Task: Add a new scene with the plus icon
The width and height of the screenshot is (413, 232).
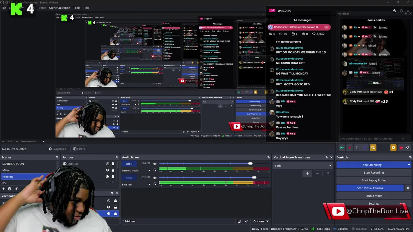Action: (x=4, y=189)
